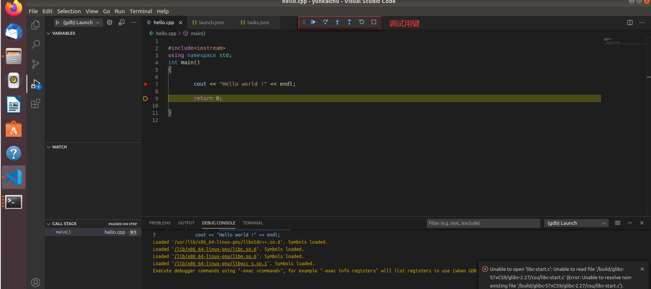Stop the debug session

pyautogui.click(x=374, y=22)
